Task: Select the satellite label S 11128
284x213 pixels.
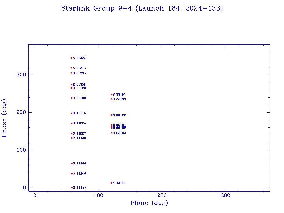Action: 80,138
